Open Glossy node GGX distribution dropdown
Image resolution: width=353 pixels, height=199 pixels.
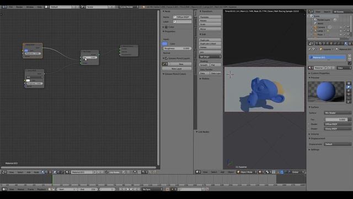[x=34, y=77]
